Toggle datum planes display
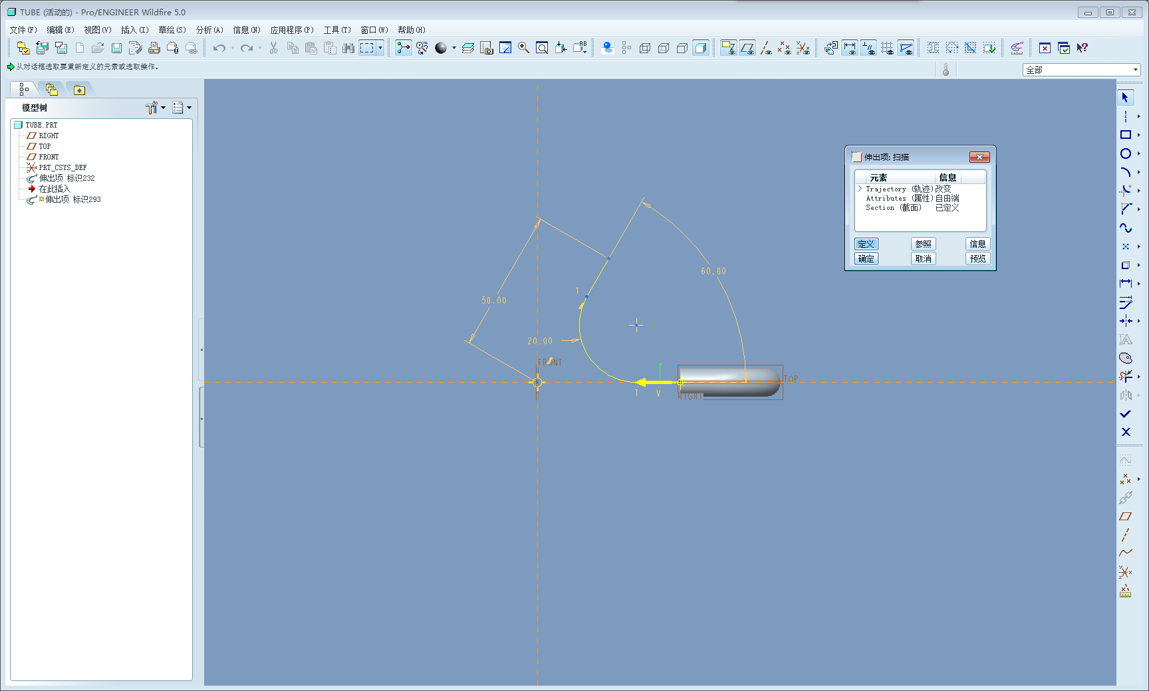Viewport: 1149px width, 691px height. coord(747,48)
